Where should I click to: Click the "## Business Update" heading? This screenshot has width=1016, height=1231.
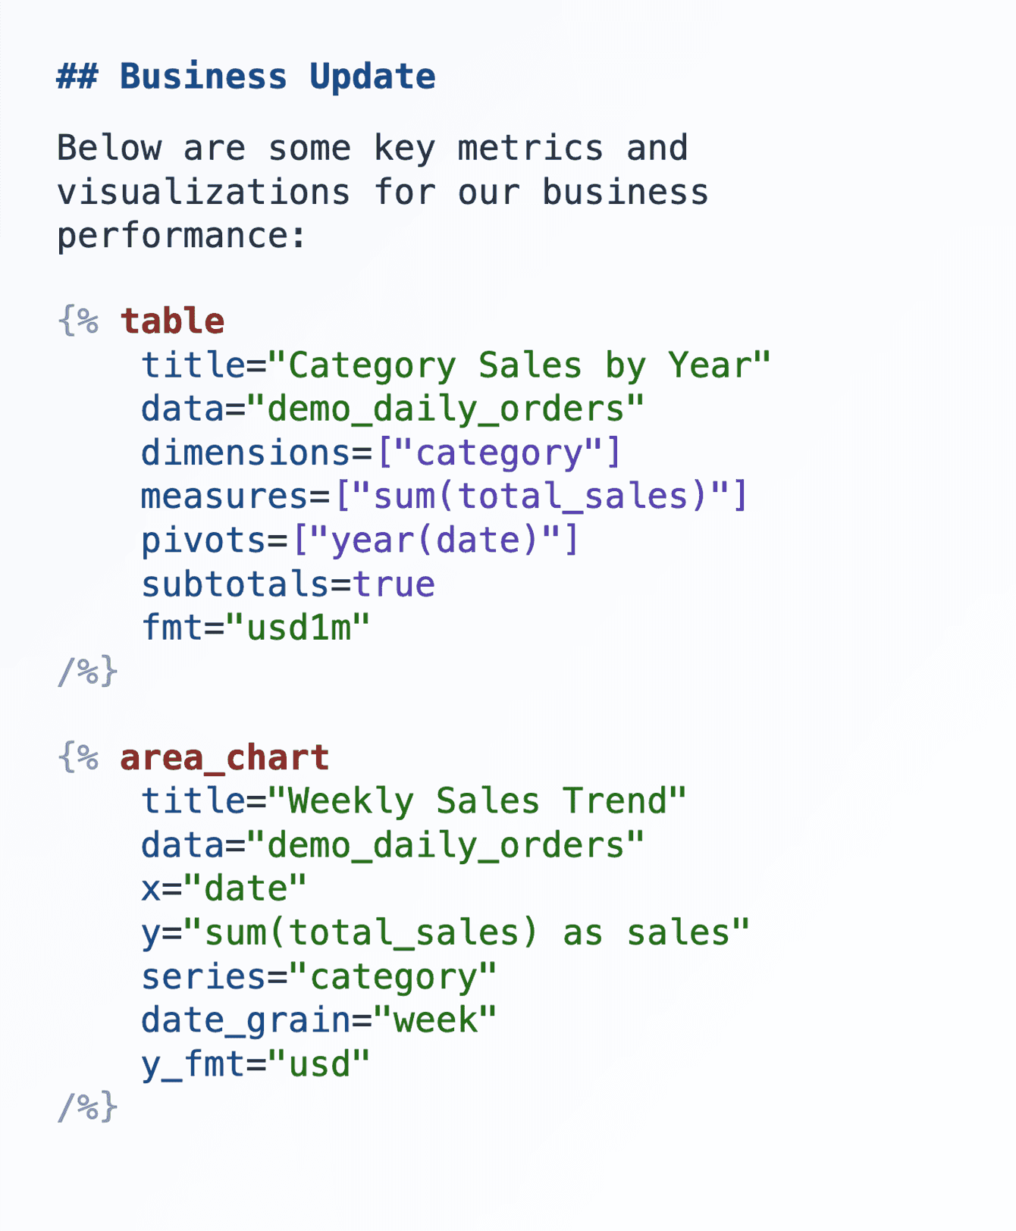tap(246, 77)
